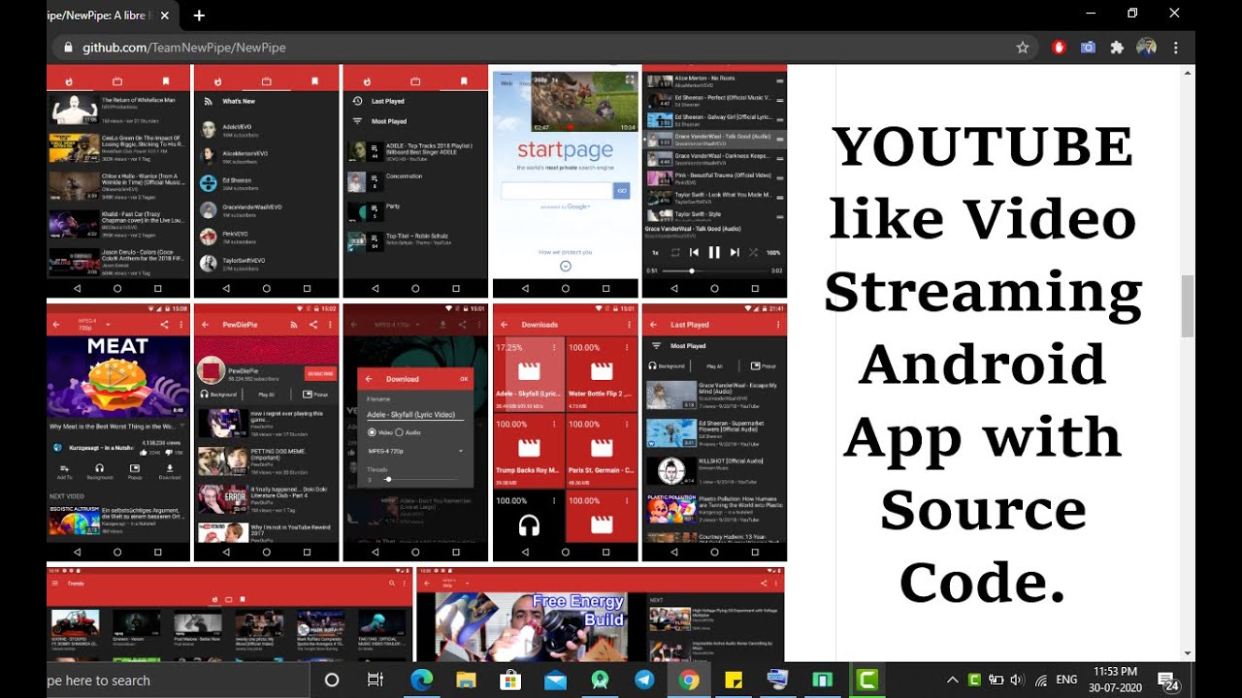
Task: Open the volume control in tray
Action: [1017, 680]
